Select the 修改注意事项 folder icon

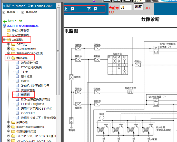[x=8, y=31]
